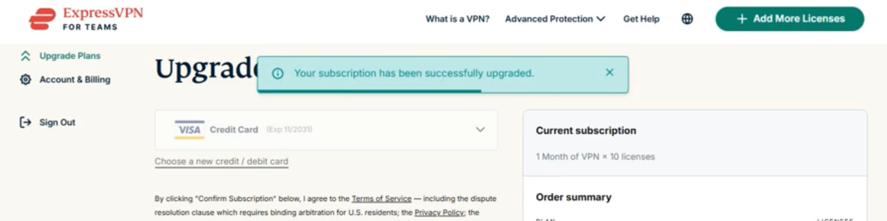Click the Sign Out sidebar link

pyautogui.click(x=58, y=122)
